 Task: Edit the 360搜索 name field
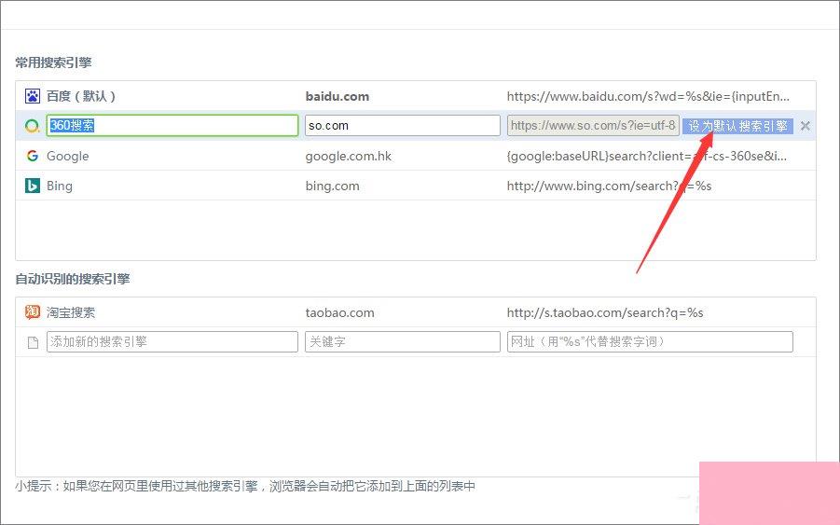tap(172, 125)
